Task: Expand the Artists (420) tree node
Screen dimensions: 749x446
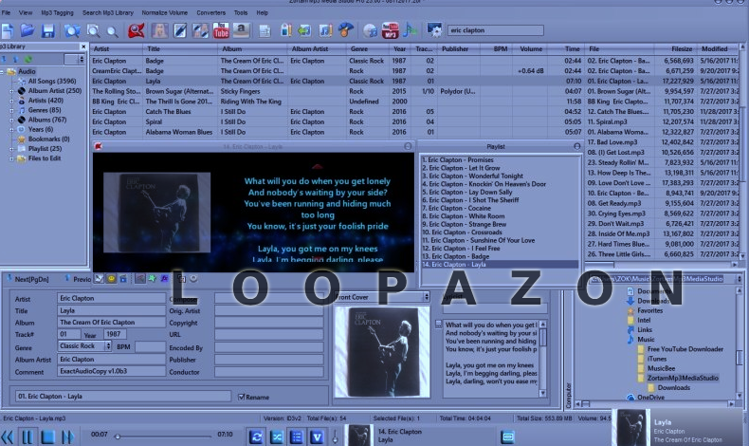Action: pos(11,101)
